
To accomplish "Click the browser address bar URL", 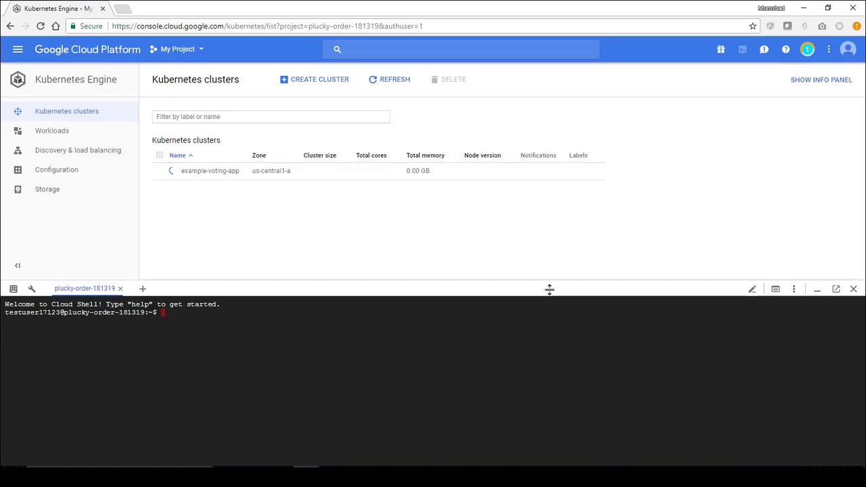I will (x=267, y=26).
